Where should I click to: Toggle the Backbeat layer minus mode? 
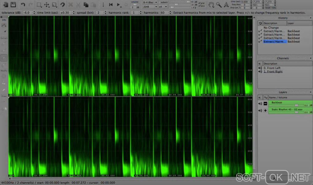click(265, 104)
